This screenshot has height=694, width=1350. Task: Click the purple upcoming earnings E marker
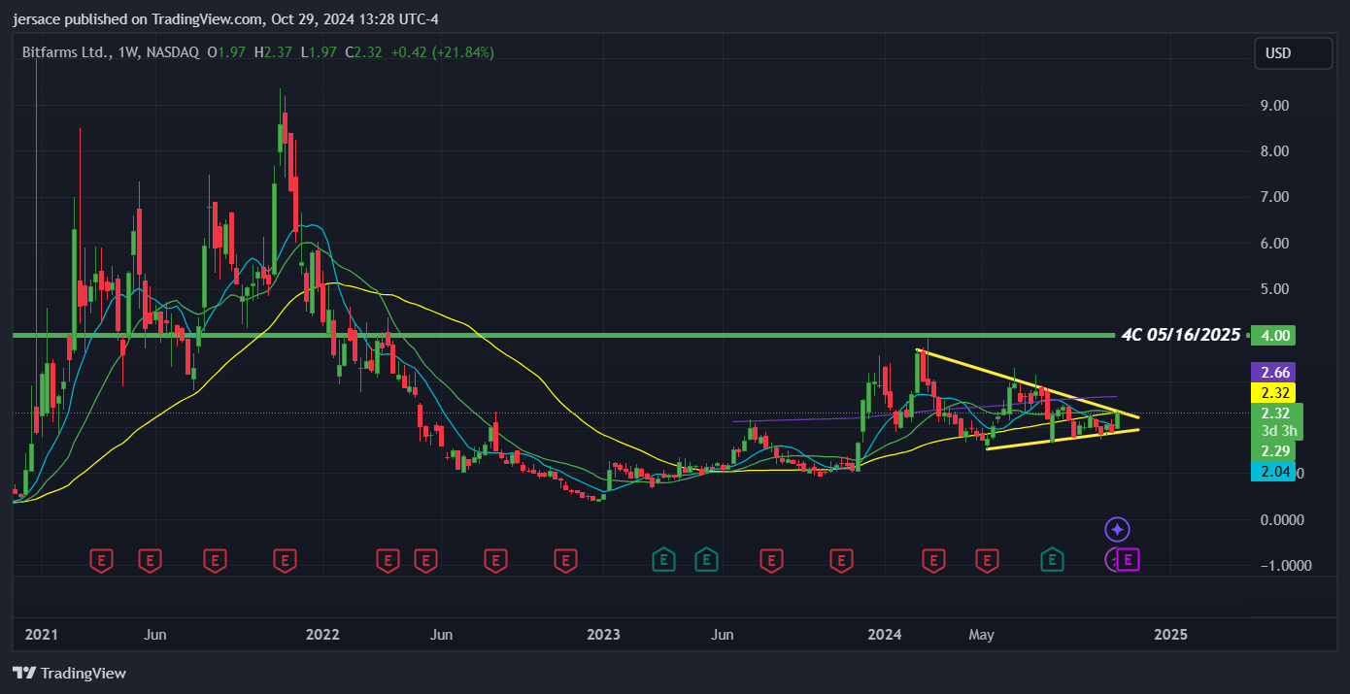(x=1128, y=559)
